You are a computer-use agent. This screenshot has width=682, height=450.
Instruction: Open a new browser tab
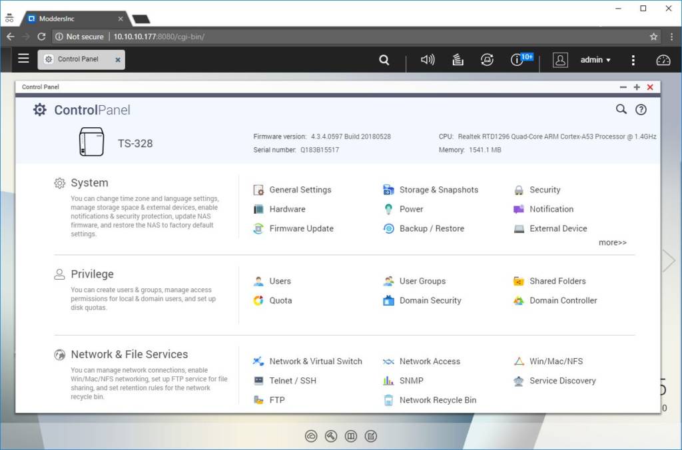(x=141, y=19)
